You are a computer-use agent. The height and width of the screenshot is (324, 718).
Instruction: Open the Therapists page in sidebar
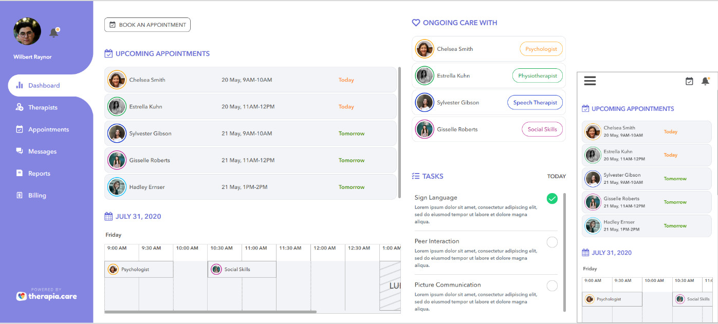43,107
